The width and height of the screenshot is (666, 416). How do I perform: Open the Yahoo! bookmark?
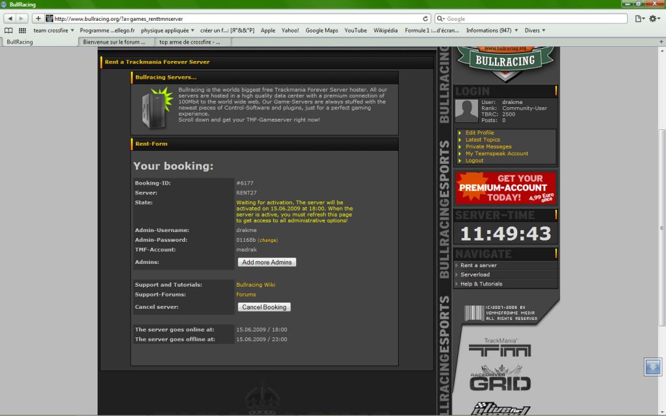coord(290,31)
